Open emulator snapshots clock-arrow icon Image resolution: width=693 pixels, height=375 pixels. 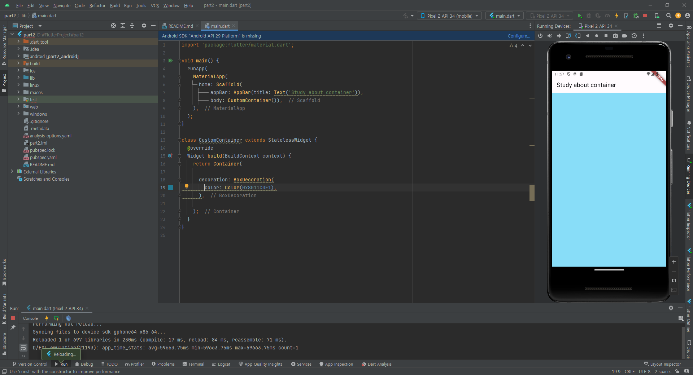(x=634, y=36)
